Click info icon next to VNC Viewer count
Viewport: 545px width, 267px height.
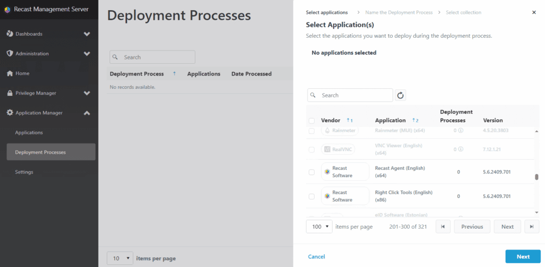click(462, 149)
